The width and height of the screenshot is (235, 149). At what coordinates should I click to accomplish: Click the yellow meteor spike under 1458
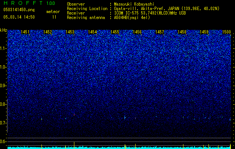pyautogui.click(x=183, y=147)
